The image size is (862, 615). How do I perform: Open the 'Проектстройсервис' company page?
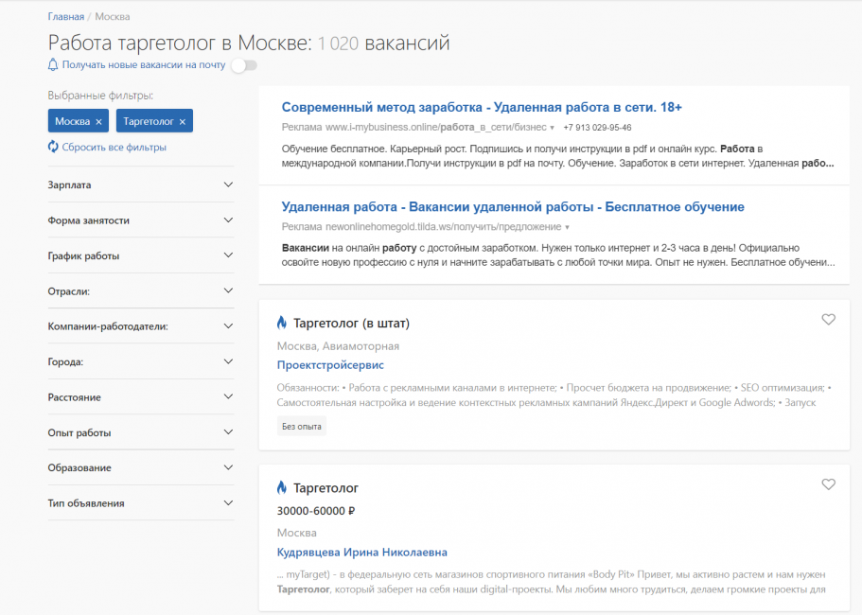tap(329, 365)
